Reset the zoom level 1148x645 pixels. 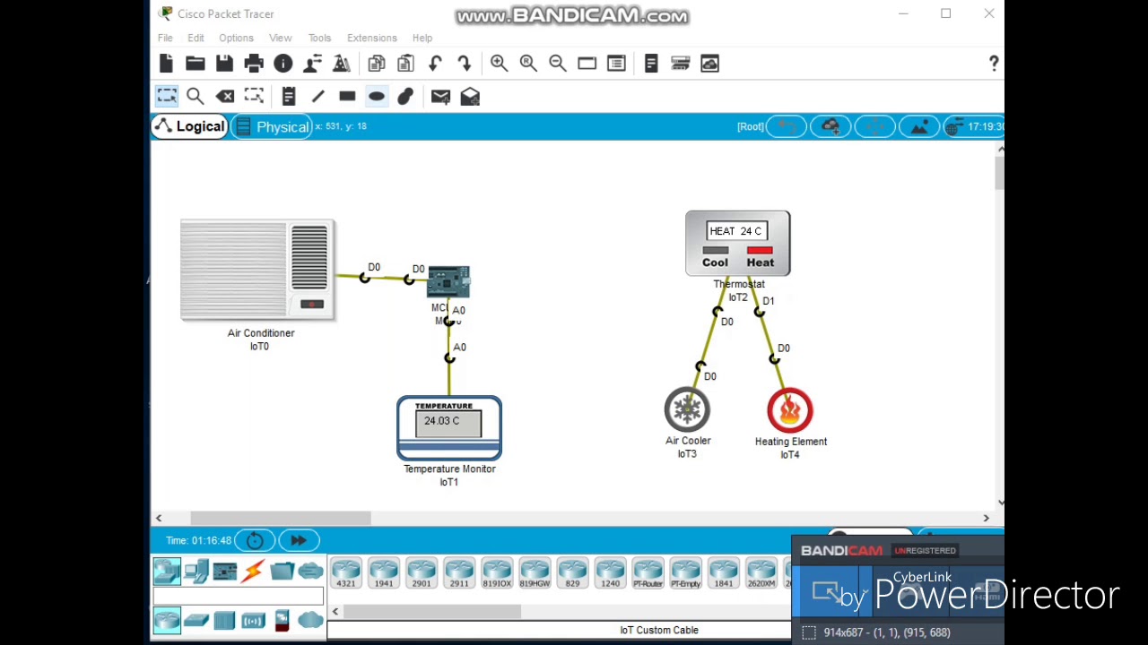528,64
